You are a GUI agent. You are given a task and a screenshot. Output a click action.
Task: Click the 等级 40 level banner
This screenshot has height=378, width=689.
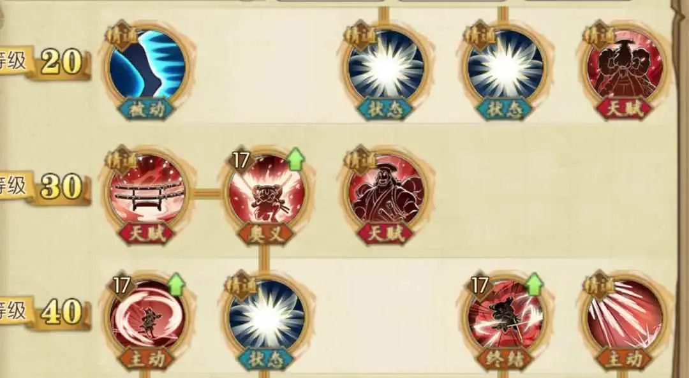(45, 312)
